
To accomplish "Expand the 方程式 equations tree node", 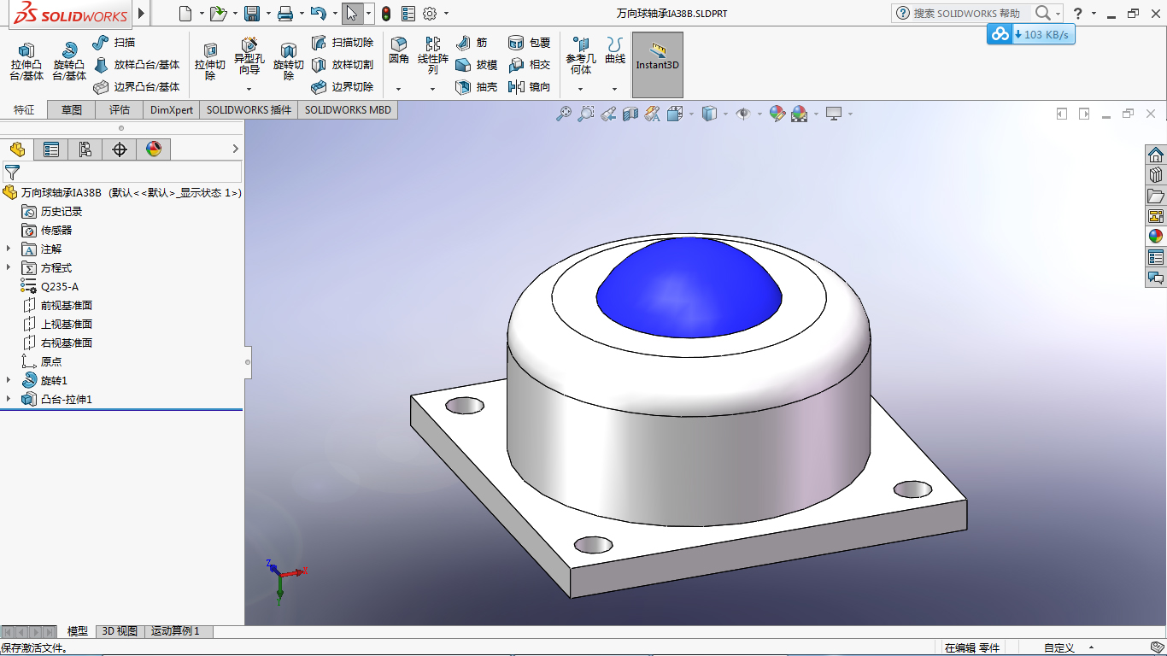I will point(9,267).
